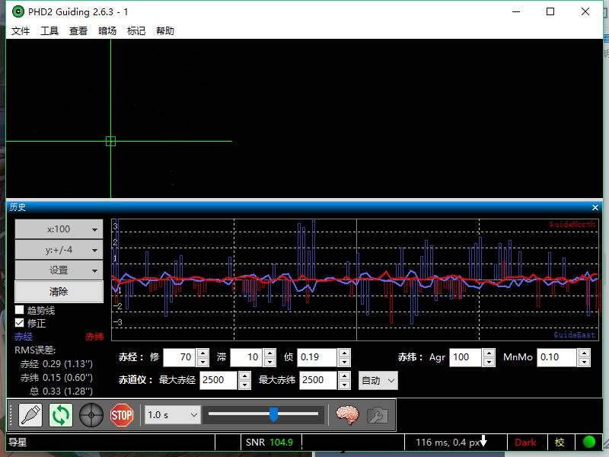
Task: Click the 校 calibration status indicator
Action: [x=560, y=443]
